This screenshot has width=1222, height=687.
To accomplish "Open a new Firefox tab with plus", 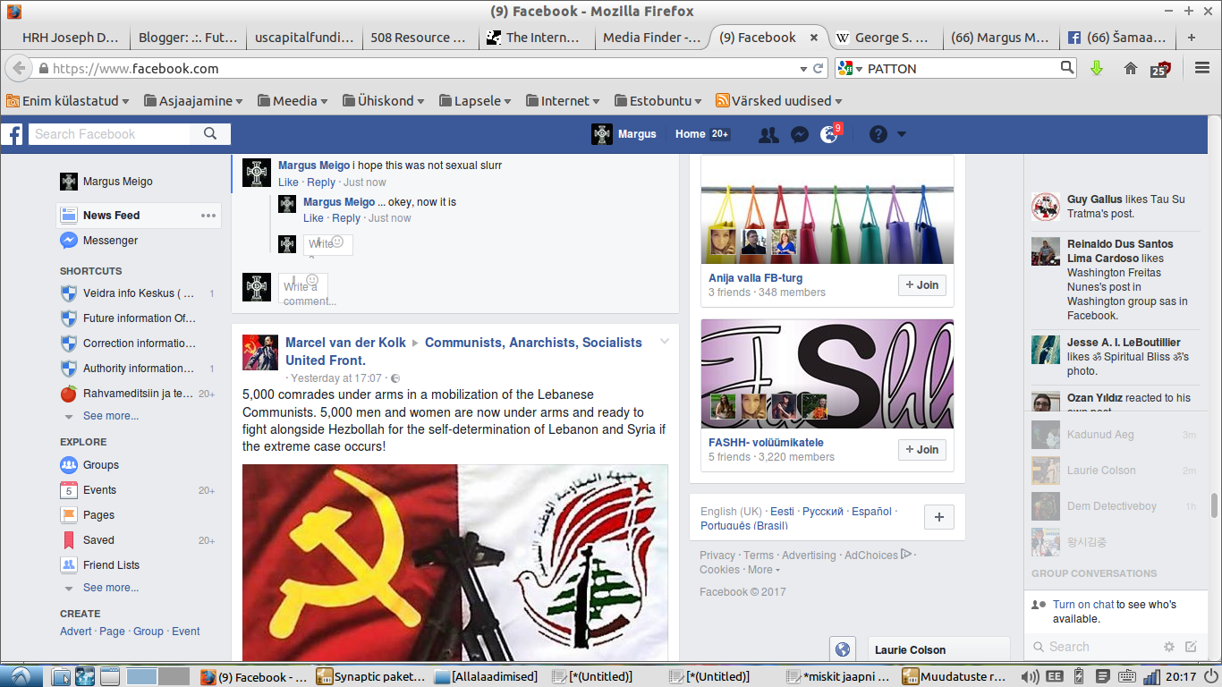I will point(1191,38).
